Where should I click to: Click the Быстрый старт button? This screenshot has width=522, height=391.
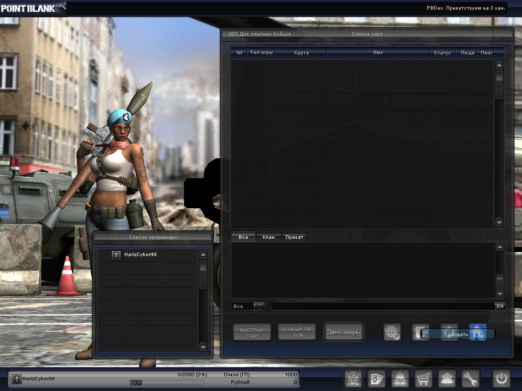point(252,332)
